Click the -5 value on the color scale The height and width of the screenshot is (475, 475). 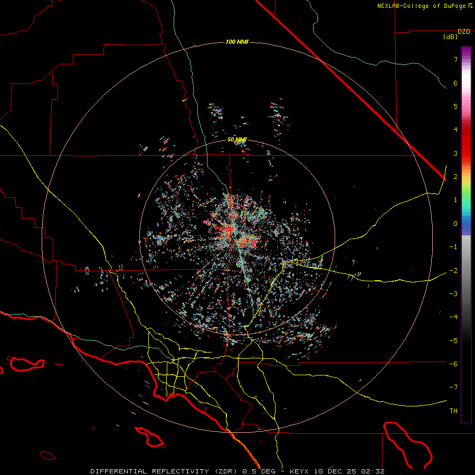453,340
